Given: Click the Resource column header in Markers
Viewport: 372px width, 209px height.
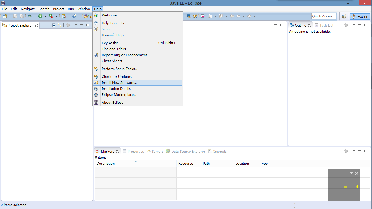Looking at the screenshot, I should (x=189, y=164).
